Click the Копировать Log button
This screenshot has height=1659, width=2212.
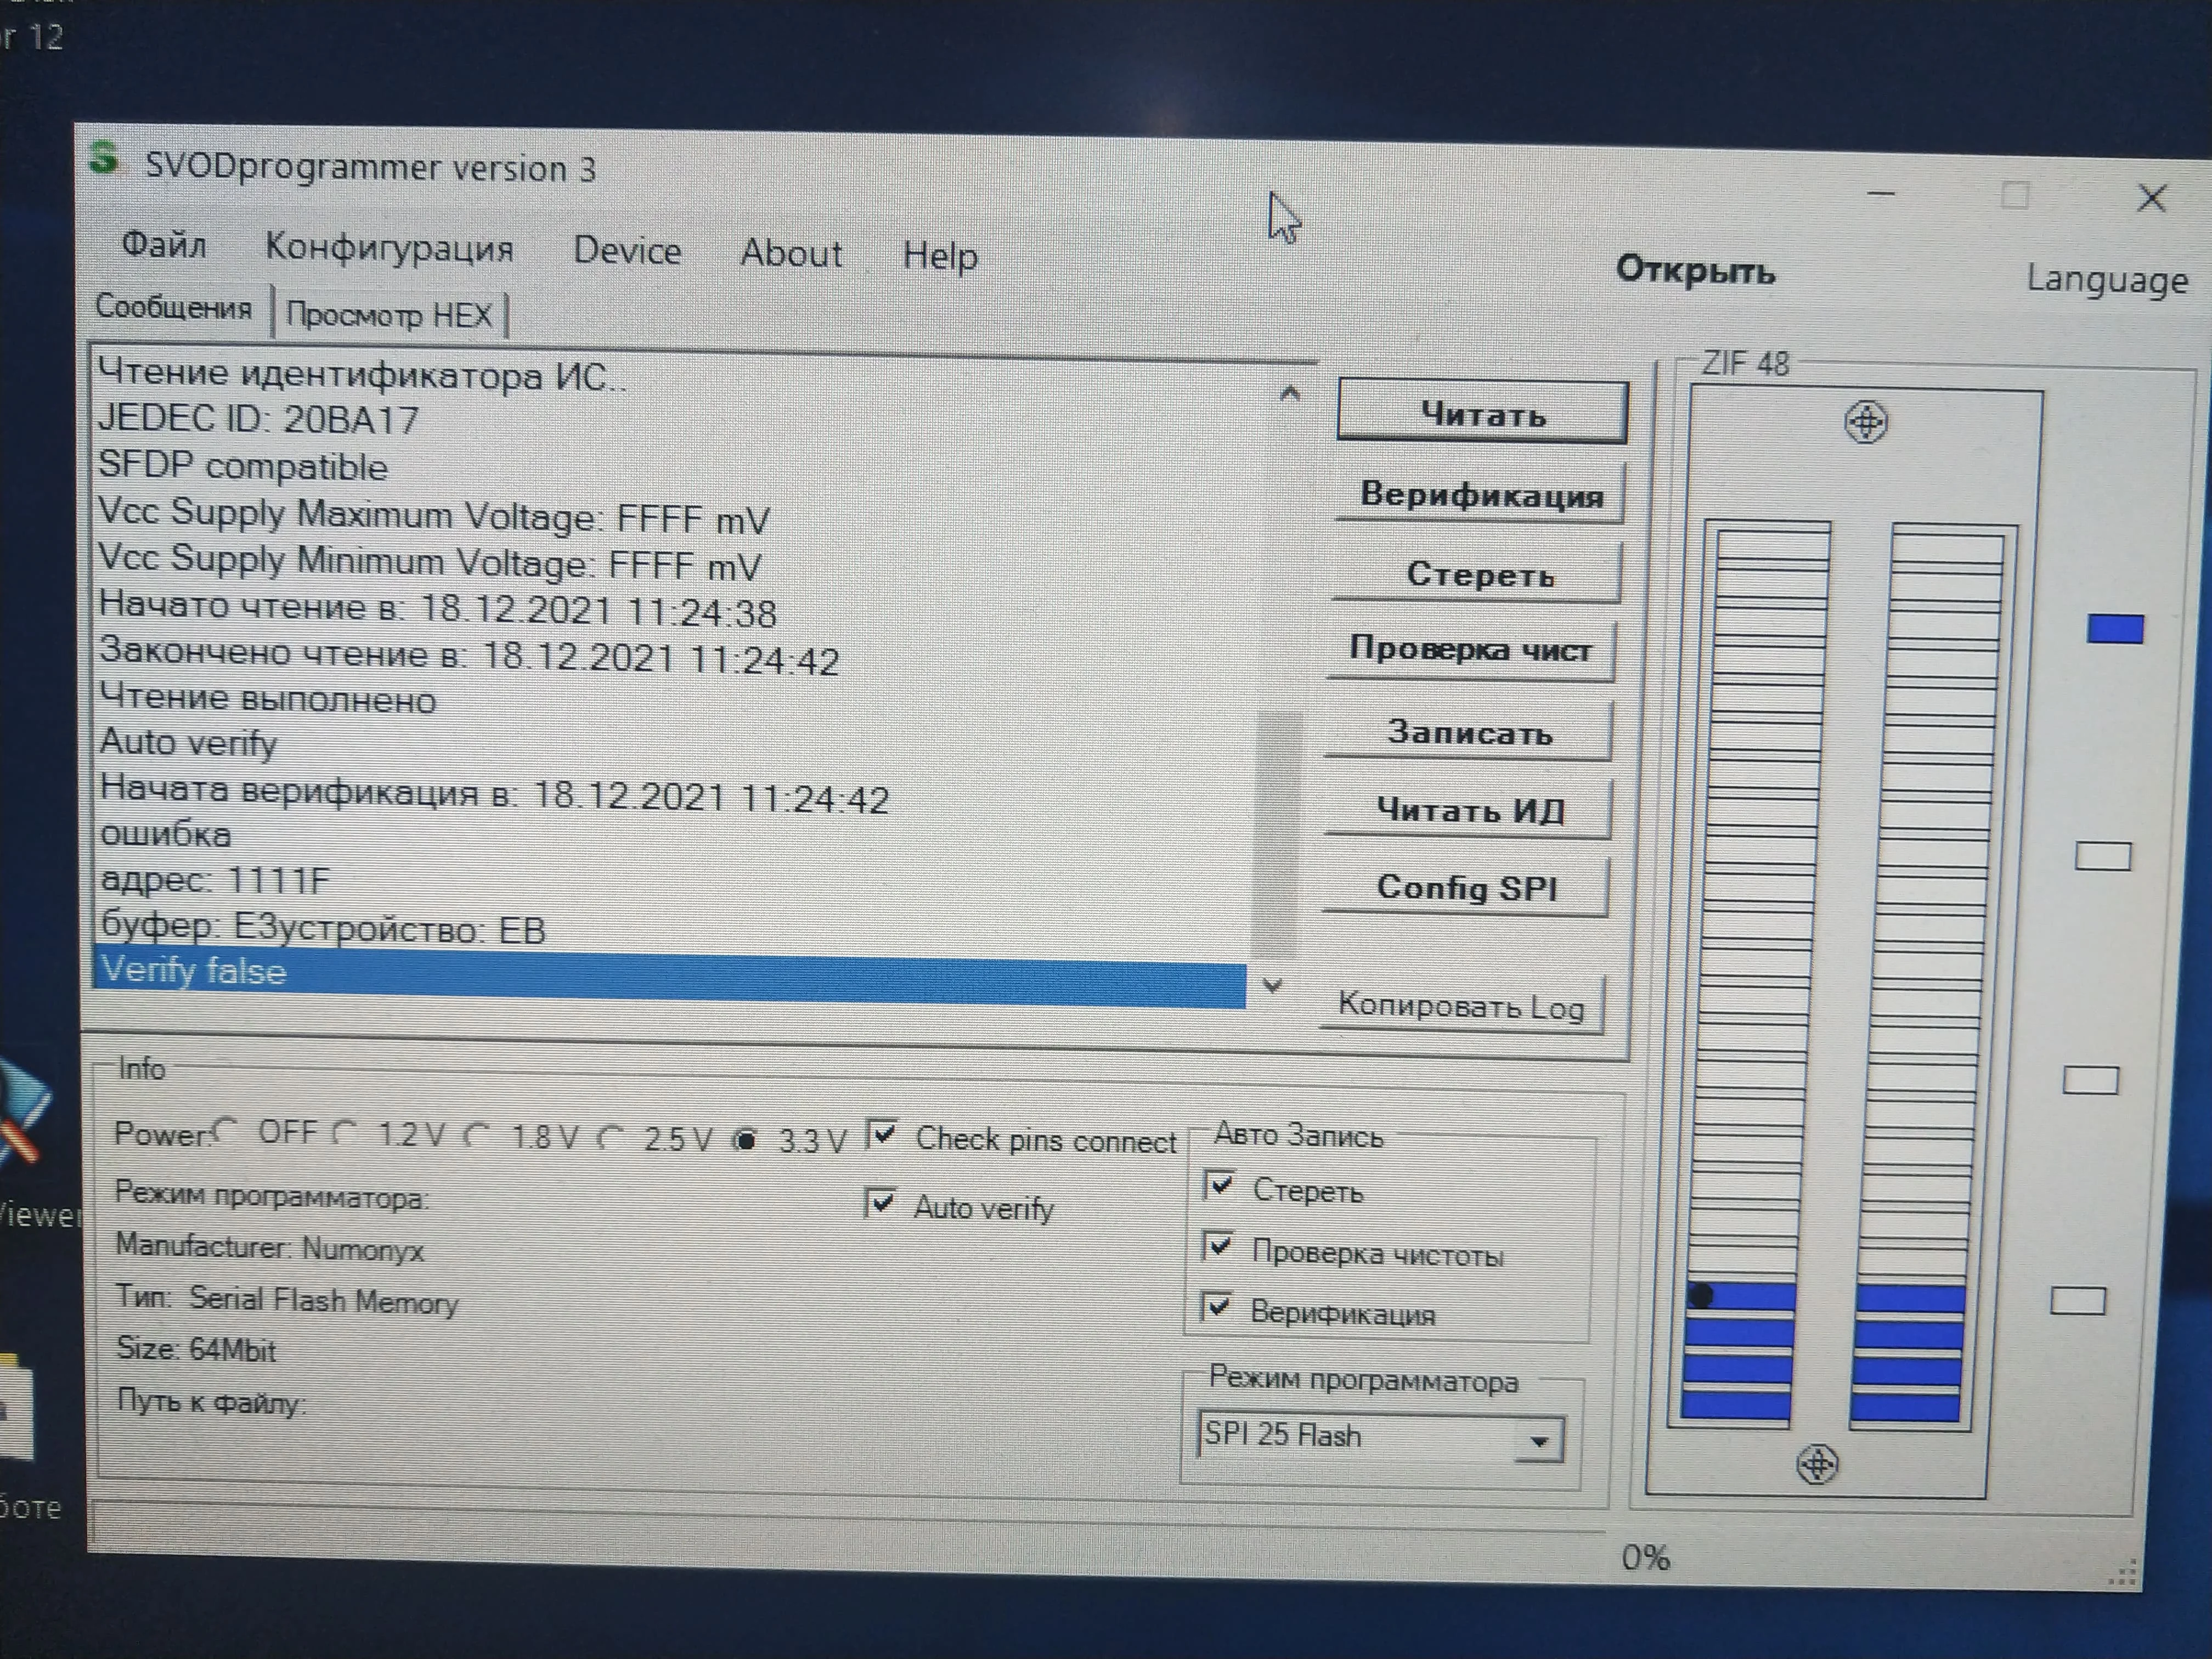pyautogui.click(x=1461, y=1005)
